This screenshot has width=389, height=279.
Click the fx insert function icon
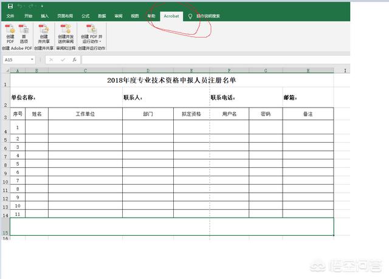(x=74, y=60)
